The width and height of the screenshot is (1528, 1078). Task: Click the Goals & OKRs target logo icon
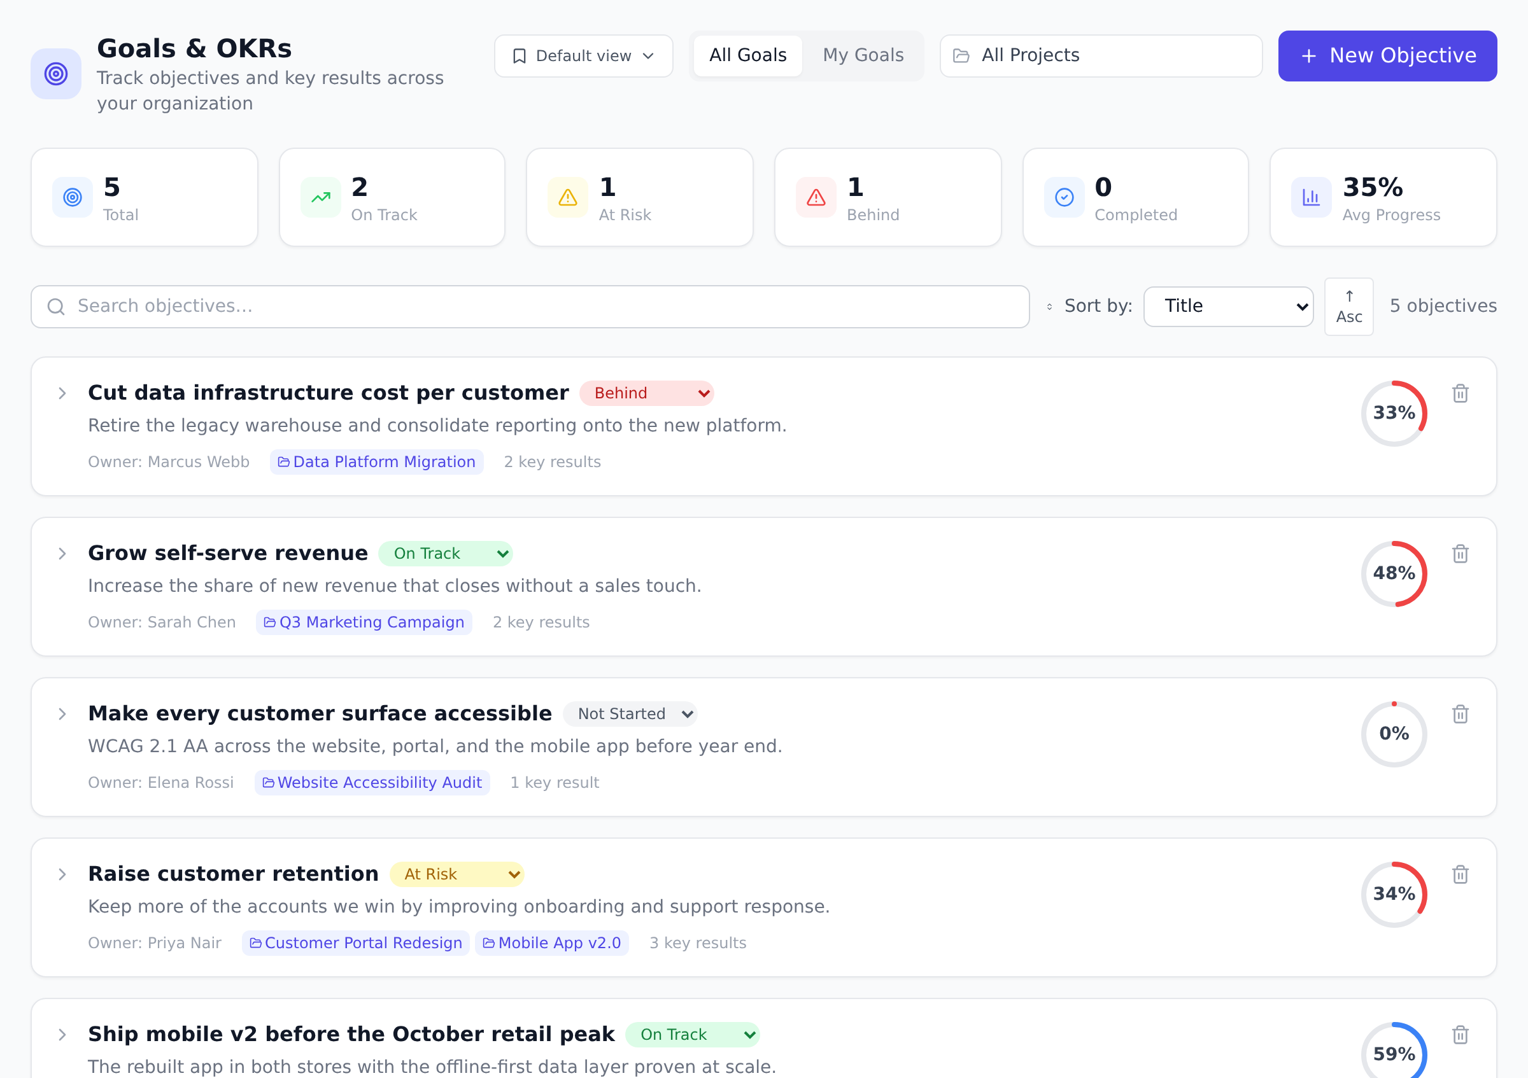(x=56, y=74)
